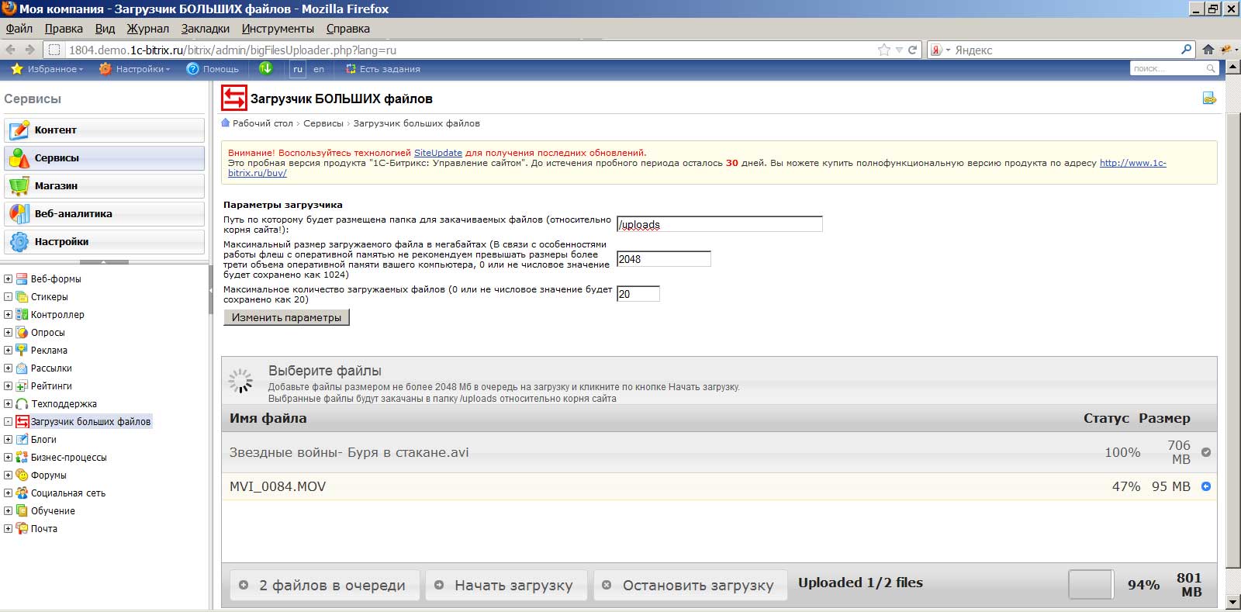Click the Firefox home icon
Screen dimensions: 1241x612
[x=1208, y=50]
